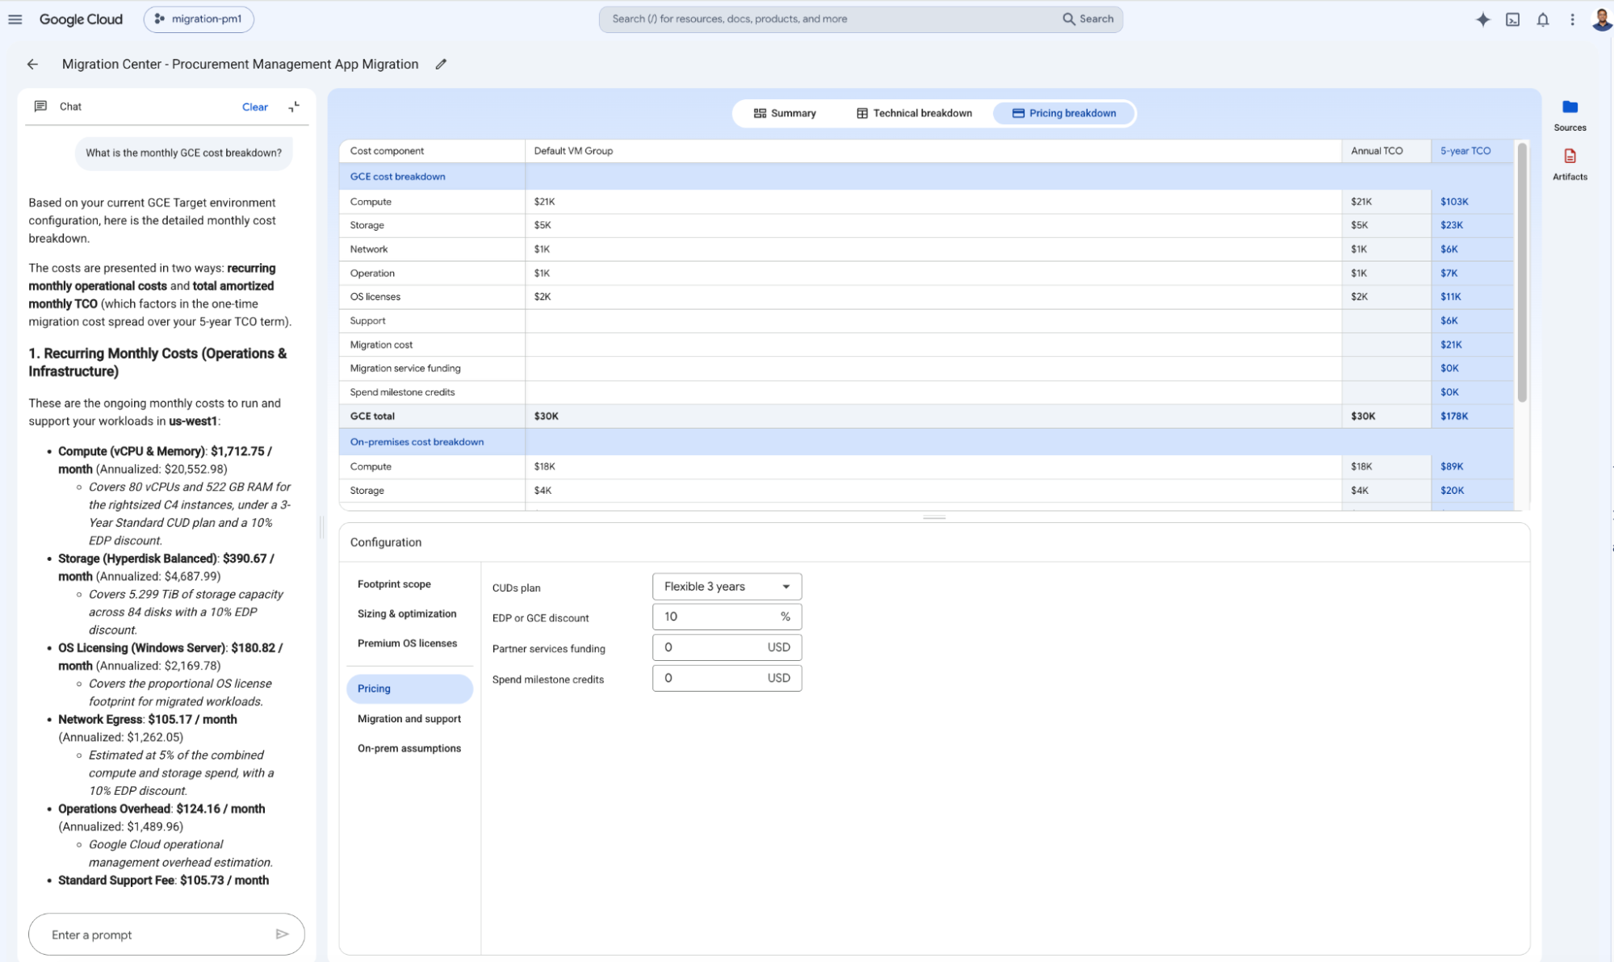Open the migration-pm1 project selector
The width and height of the screenshot is (1614, 962).
pos(199,19)
